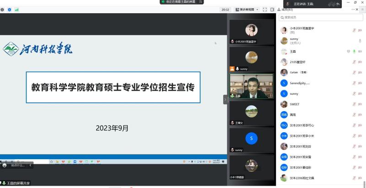Close the members panel
Viewport: 366px width, 188px height.
tap(357, 10)
